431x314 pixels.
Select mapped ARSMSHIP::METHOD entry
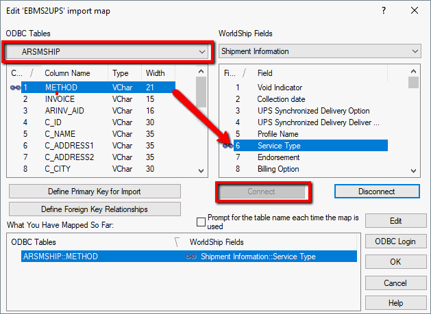(60, 257)
